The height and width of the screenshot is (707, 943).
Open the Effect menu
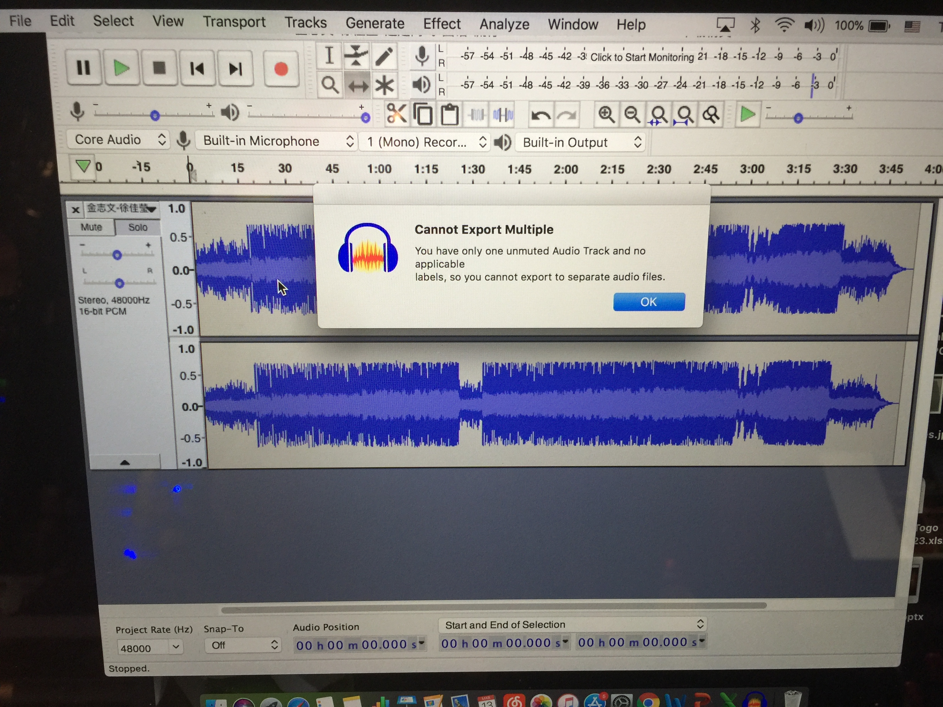(x=441, y=24)
